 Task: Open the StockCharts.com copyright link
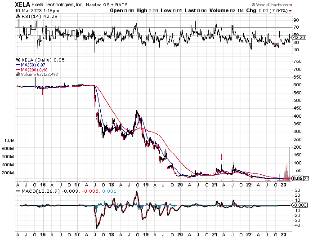(x=272, y=4)
